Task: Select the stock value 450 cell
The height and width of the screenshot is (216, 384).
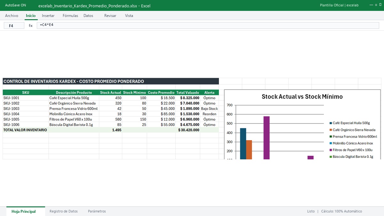Action: tap(111, 98)
